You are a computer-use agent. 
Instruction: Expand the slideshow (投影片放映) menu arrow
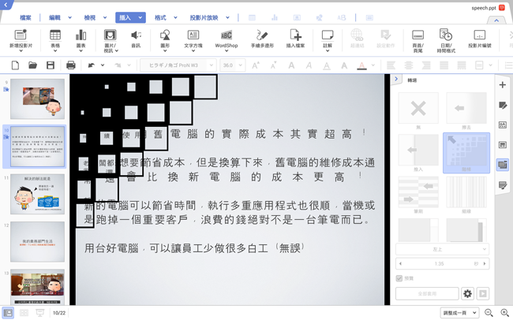coord(227,17)
